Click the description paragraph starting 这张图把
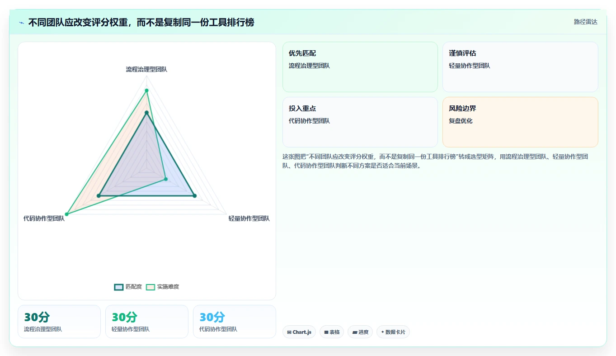 pyautogui.click(x=435, y=161)
